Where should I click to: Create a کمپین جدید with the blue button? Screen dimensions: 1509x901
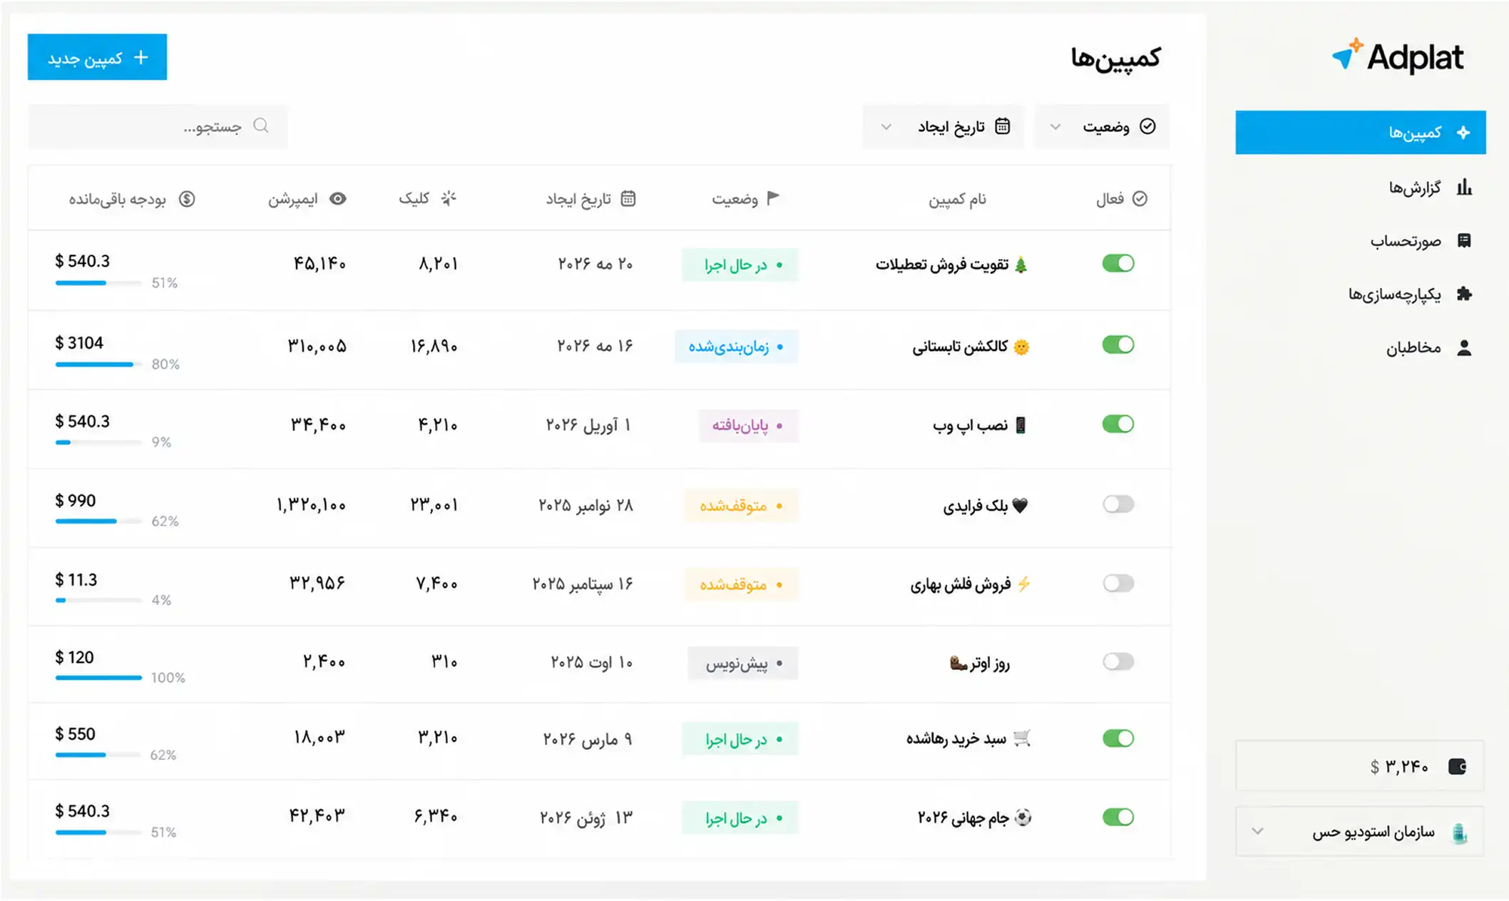click(97, 57)
